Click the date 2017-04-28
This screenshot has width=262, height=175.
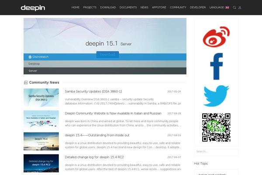tap(174, 114)
